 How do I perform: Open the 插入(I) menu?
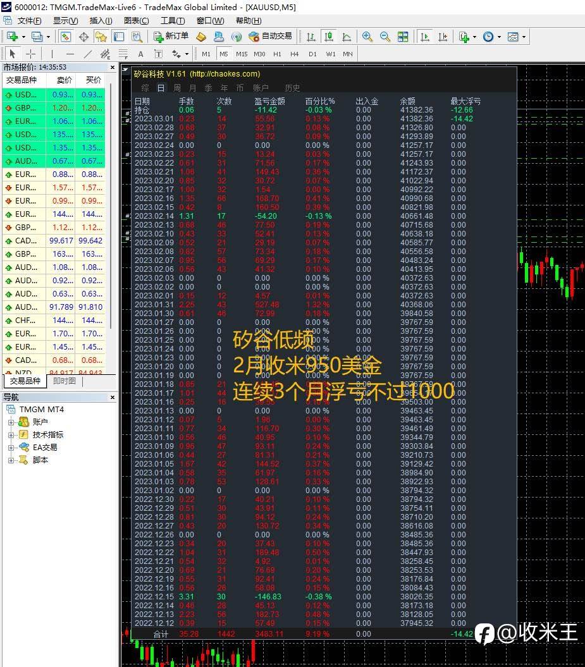tap(101, 20)
